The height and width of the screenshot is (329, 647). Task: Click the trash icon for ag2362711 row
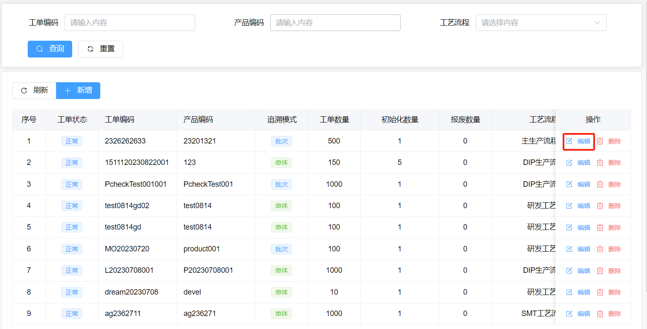click(600, 313)
